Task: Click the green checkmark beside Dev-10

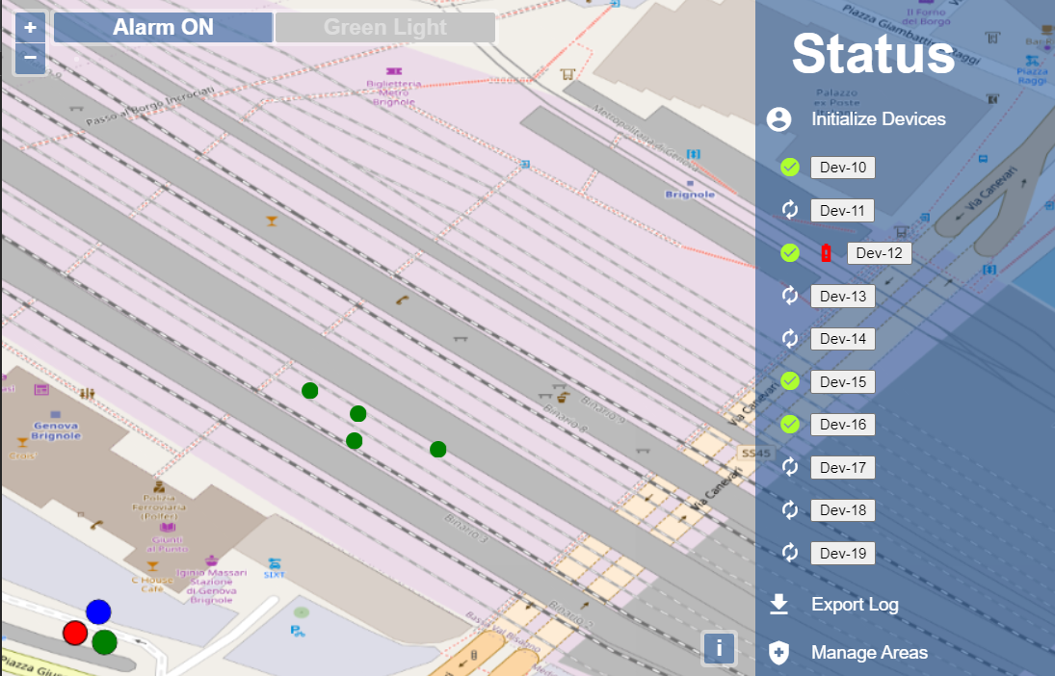Action: pyautogui.click(x=790, y=168)
